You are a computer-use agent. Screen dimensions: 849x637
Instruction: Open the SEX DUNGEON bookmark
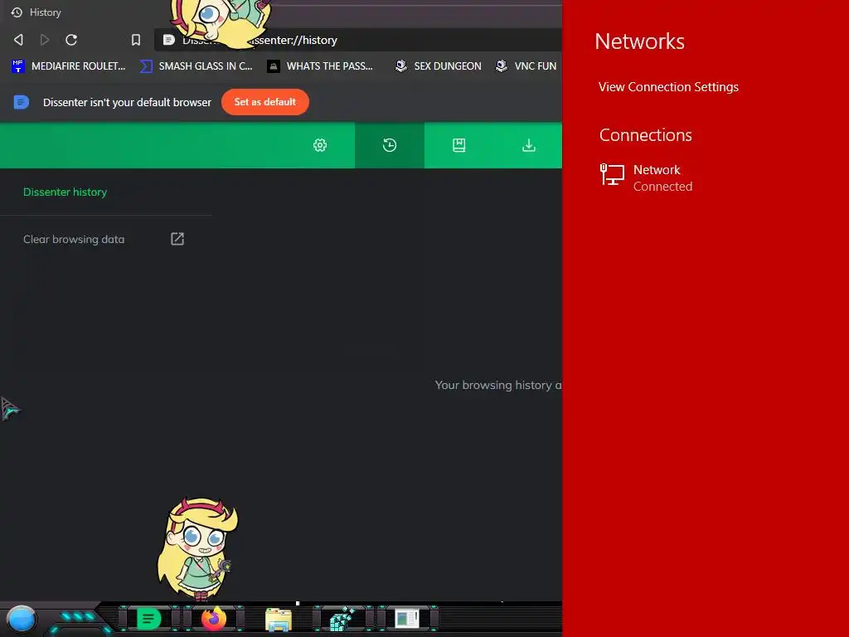tap(438, 66)
